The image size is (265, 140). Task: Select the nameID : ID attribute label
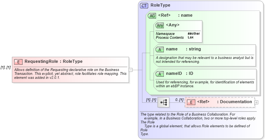point(179,73)
